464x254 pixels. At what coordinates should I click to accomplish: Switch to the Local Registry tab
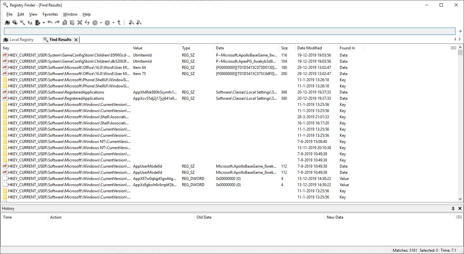click(x=21, y=39)
